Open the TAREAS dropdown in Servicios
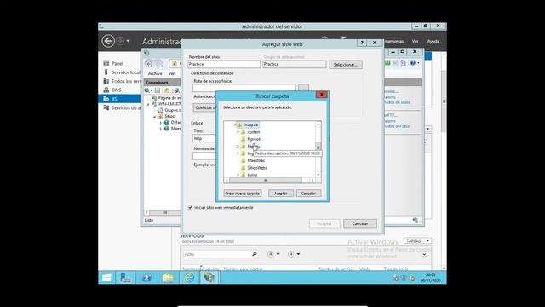This screenshot has height=307, width=545. click(x=417, y=240)
